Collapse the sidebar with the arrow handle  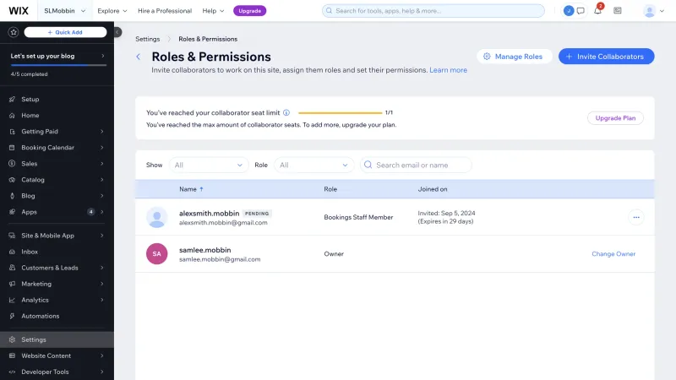[117, 32]
